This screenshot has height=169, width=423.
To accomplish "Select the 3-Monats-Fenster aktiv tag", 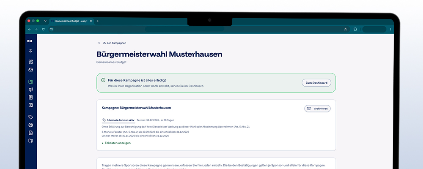I will click(x=118, y=120).
